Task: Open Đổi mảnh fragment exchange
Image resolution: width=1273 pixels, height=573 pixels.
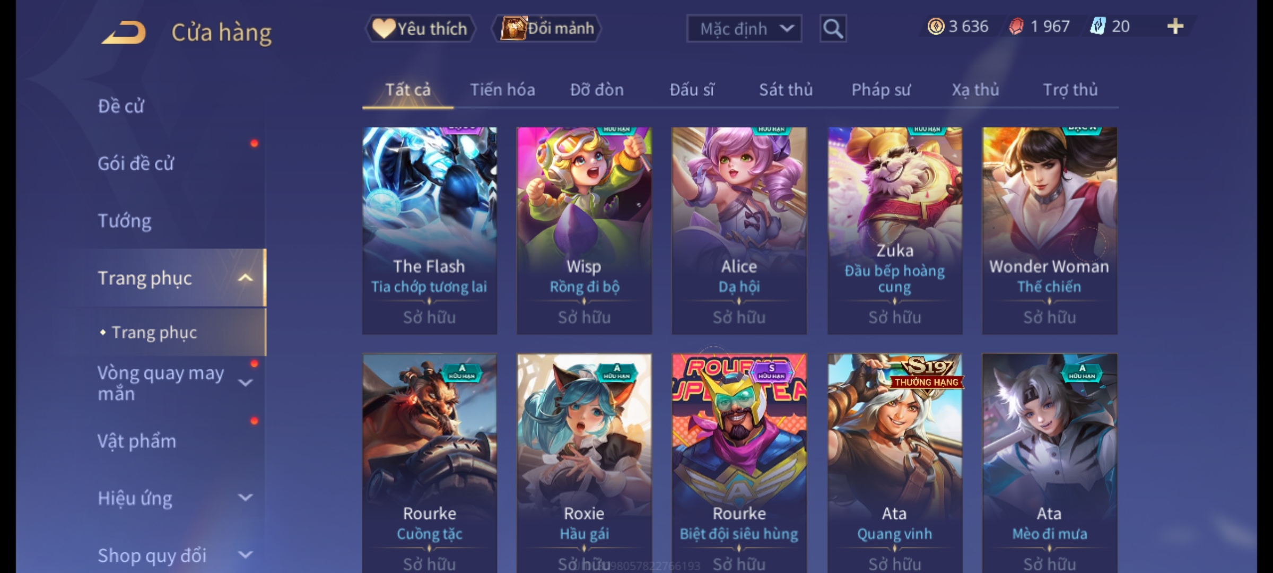Action: coord(547,28)
